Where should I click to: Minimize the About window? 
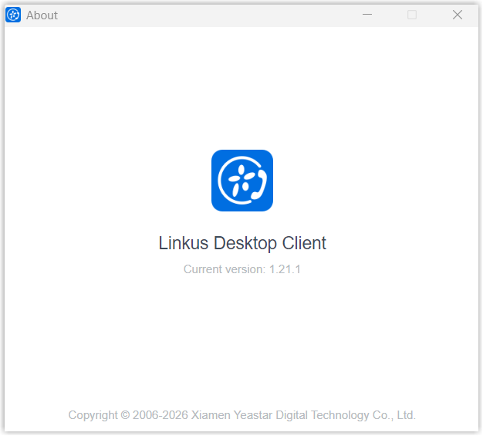point(367,15)
